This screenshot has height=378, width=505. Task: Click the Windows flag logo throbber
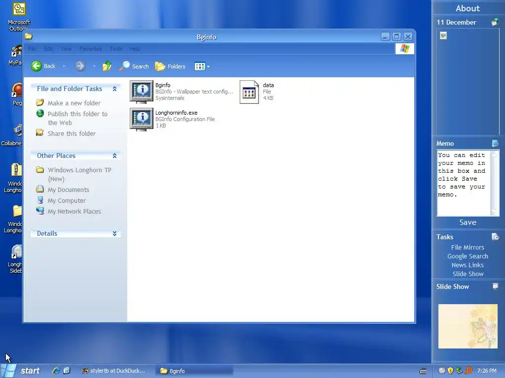404,49
